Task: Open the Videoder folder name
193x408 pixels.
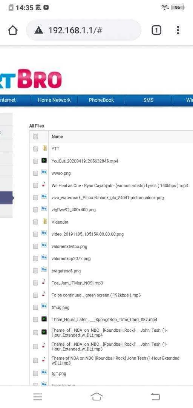Action: pyautogui.click(x=60, y=222)
